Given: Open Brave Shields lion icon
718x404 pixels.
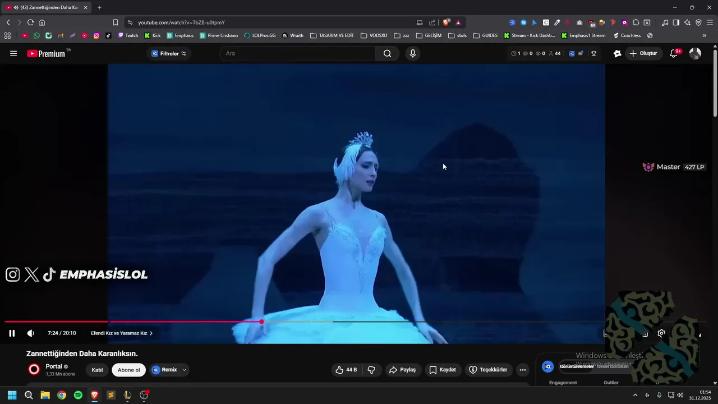Looking at the screenshot, I should coord(446,22).
